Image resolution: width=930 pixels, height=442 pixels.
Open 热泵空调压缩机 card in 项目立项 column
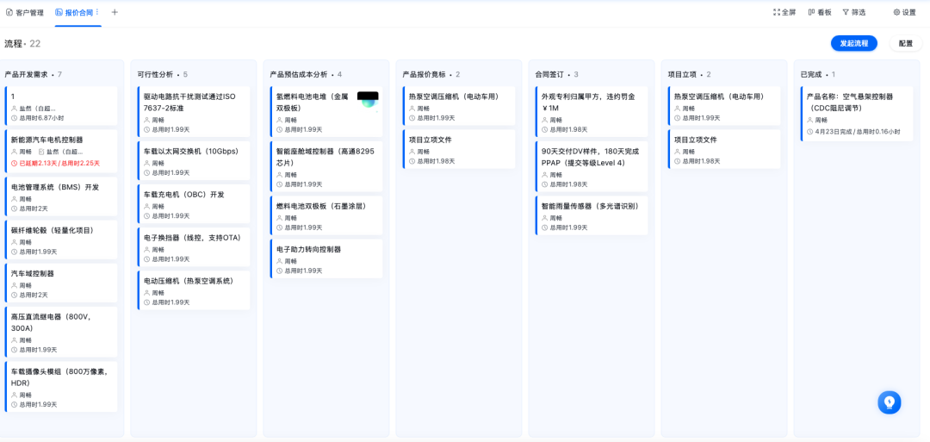pos(724,106)
